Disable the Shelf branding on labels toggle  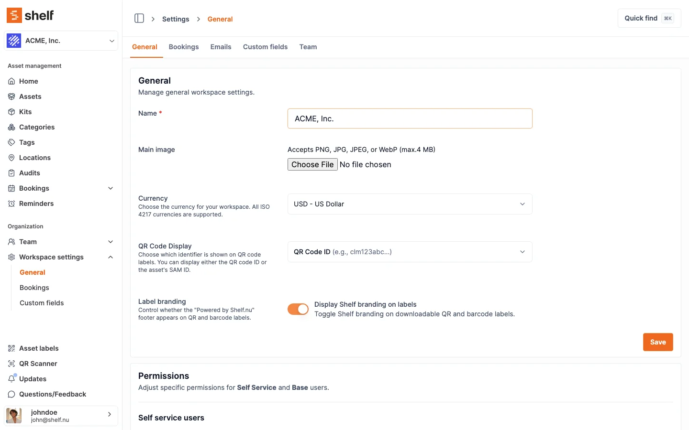[298, 309]
